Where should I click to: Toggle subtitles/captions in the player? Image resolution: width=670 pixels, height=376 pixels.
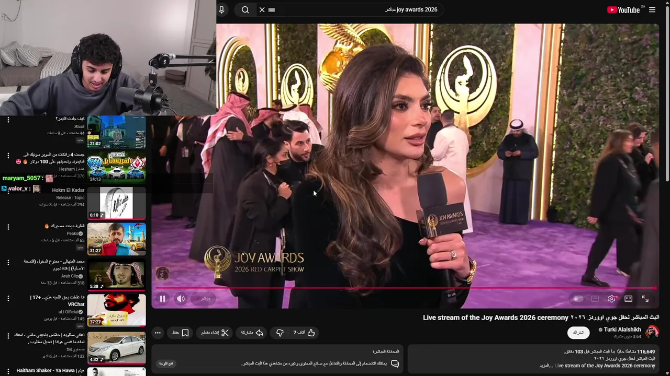595,299
